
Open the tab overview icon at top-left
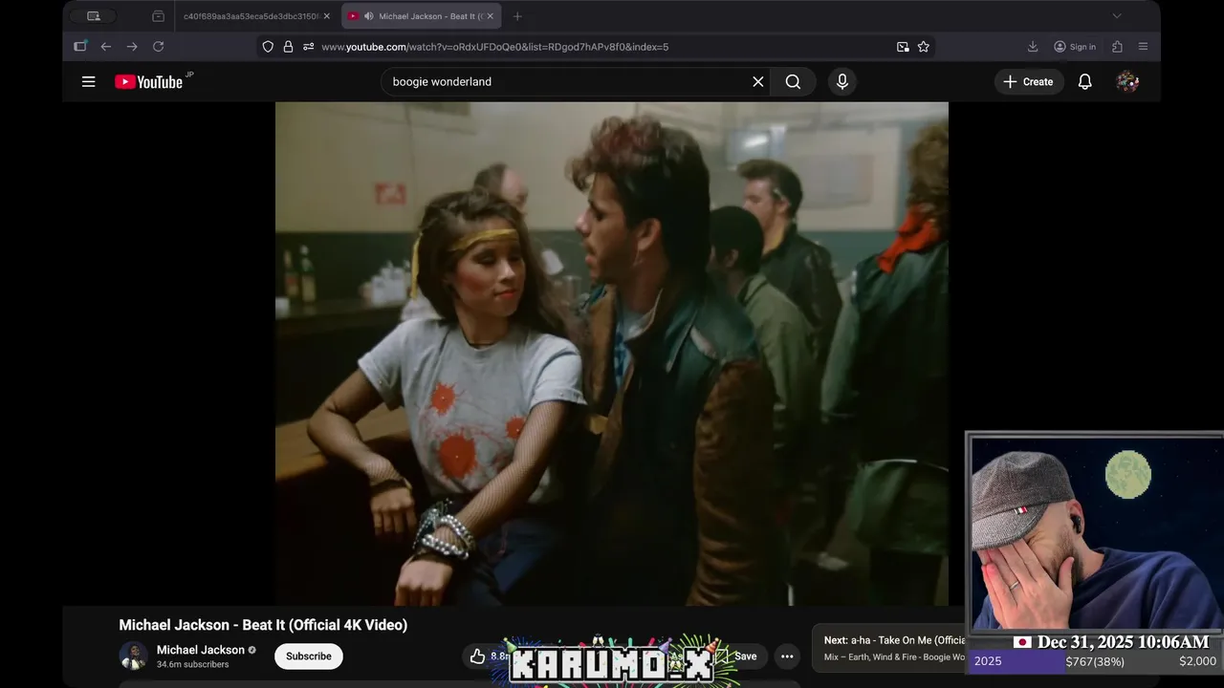pos(94,16)
